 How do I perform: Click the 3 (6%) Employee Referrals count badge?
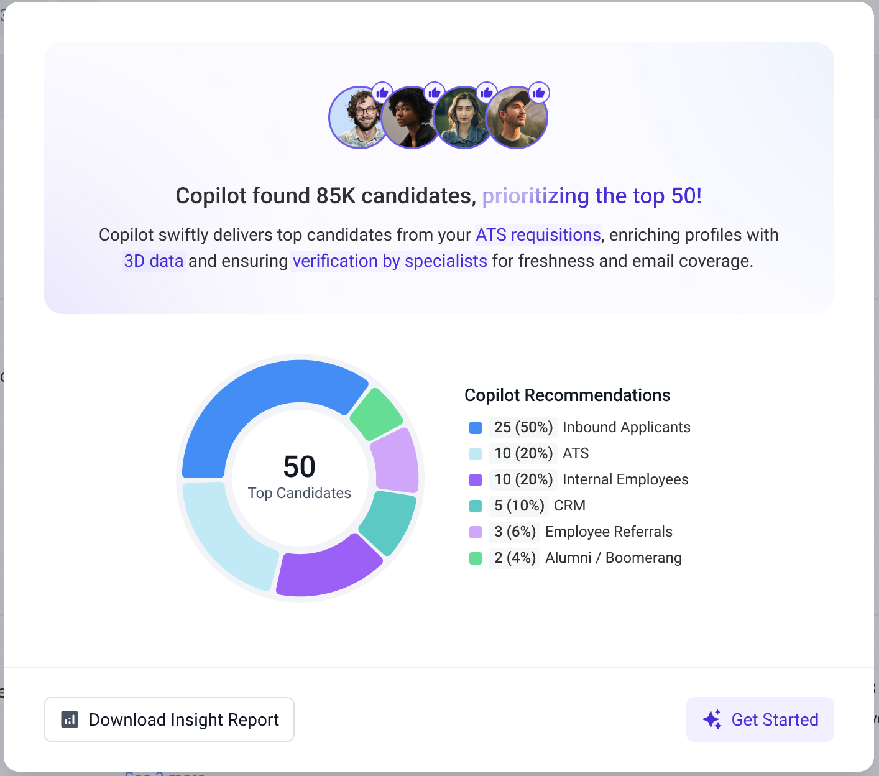coord(515,532)
